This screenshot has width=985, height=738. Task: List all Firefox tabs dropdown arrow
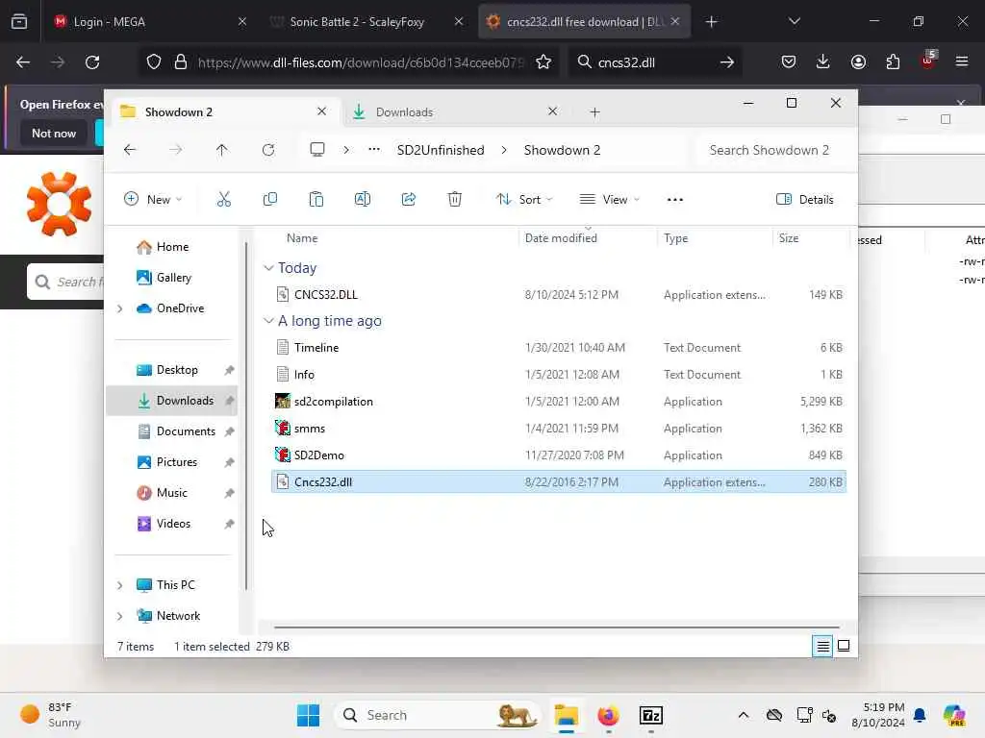point(795,22)
